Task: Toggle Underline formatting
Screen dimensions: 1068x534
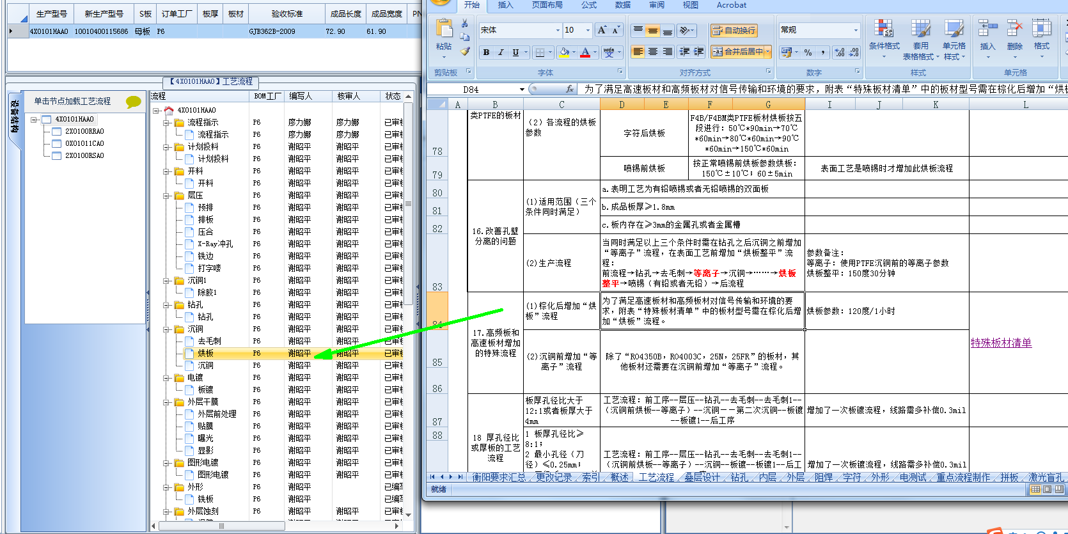Action: click(515, 52)
